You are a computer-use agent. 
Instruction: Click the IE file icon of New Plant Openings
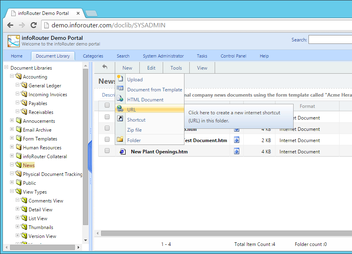[x=122, y=152]
